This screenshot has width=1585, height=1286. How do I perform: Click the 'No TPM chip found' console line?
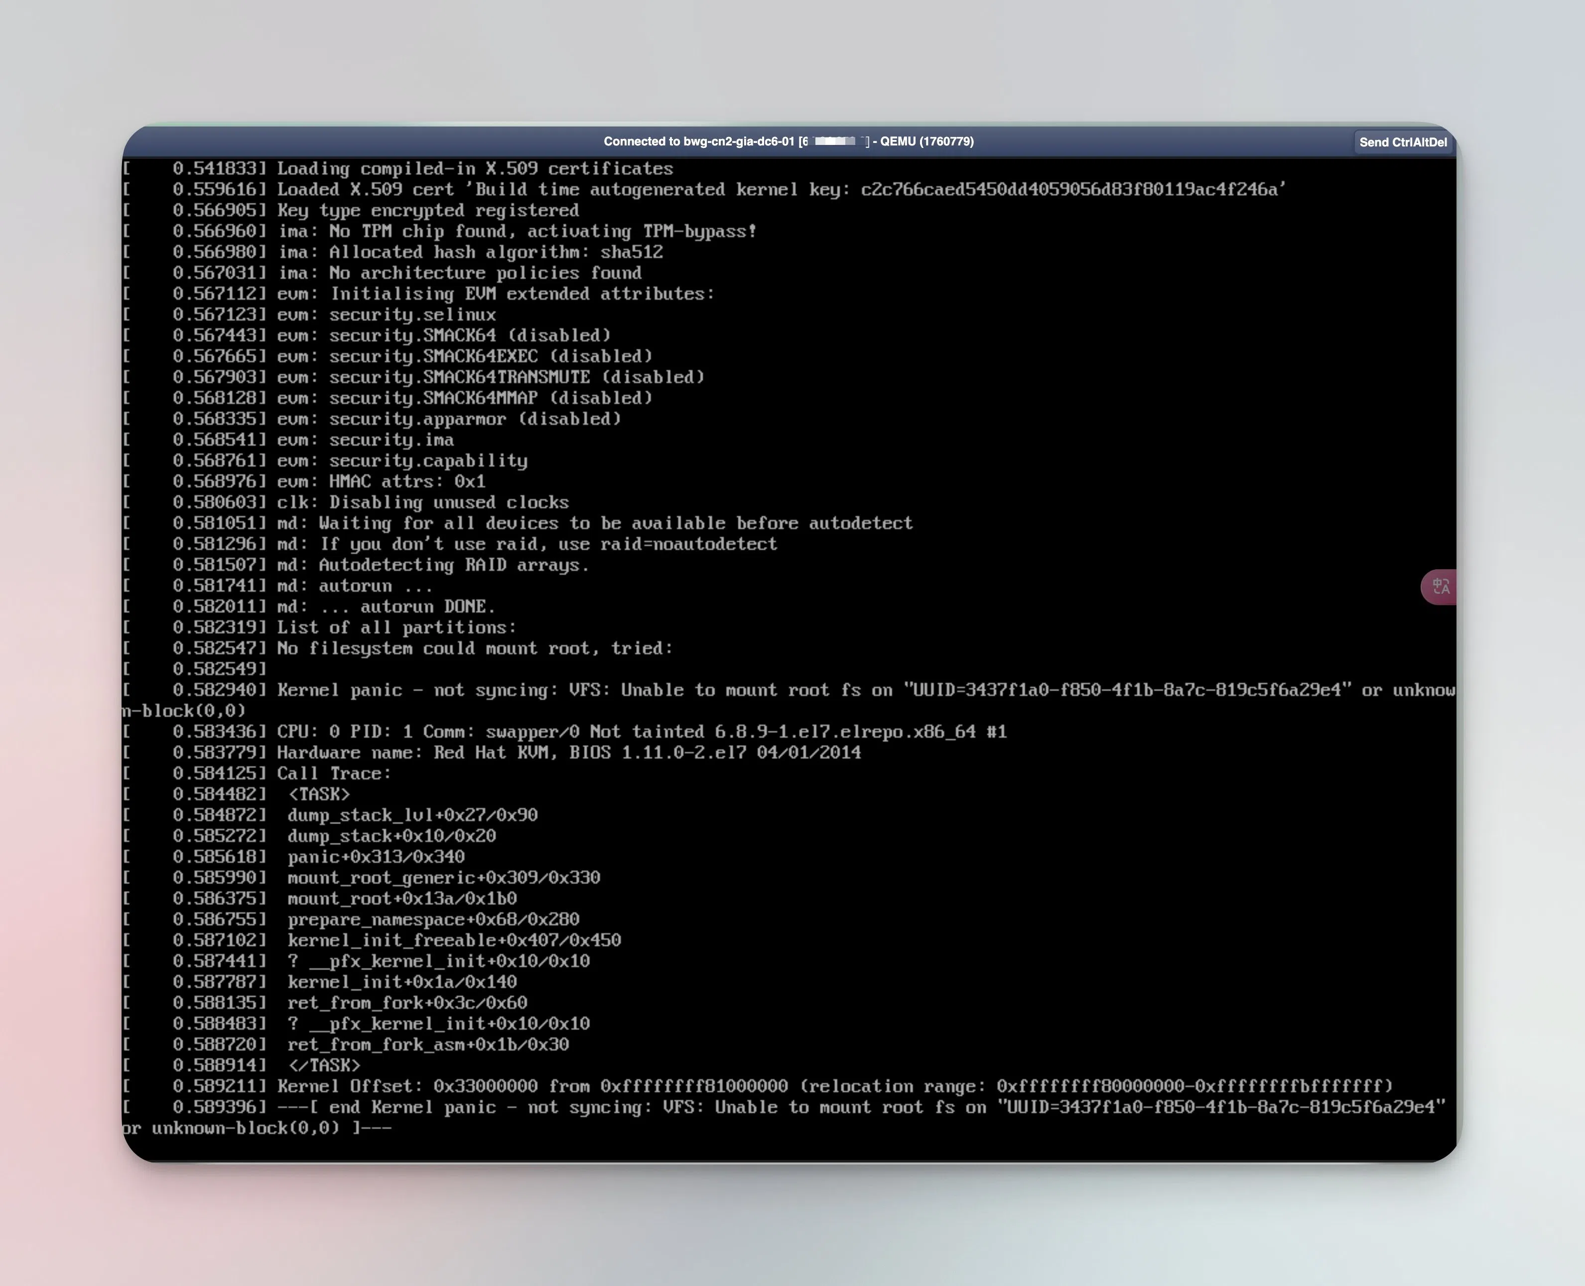[x=516, y=231]
